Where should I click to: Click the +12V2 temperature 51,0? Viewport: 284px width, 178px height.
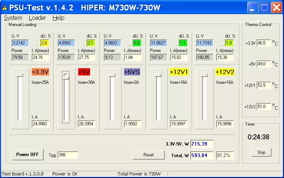pyautogui.click(x=264, y=107)
